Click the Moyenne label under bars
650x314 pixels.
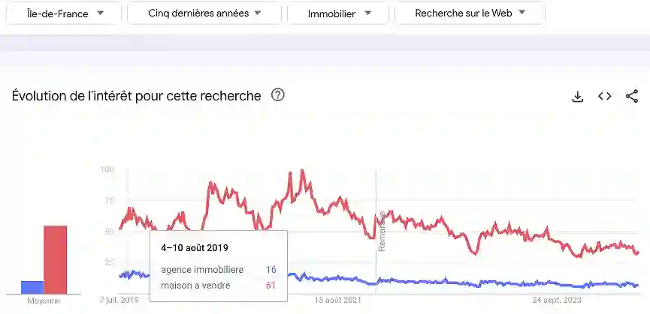44,301
